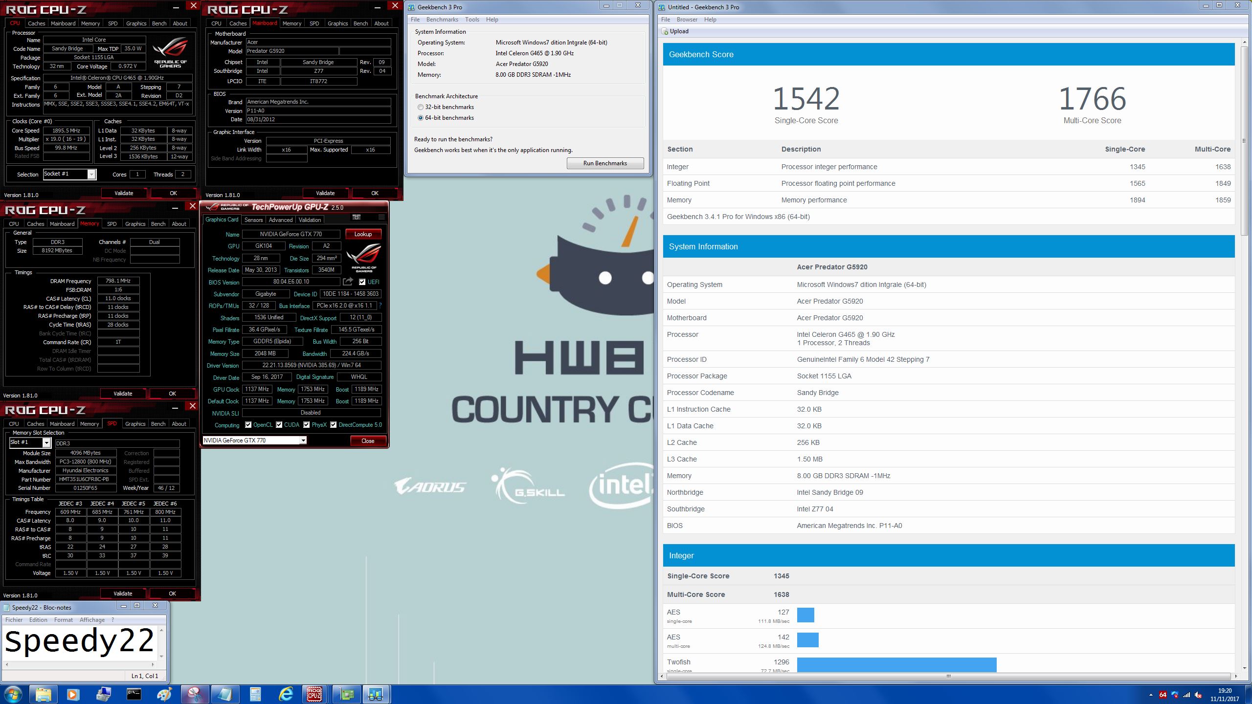Open the Browser menu in Geekbench results window

click(x=687, y=20)
